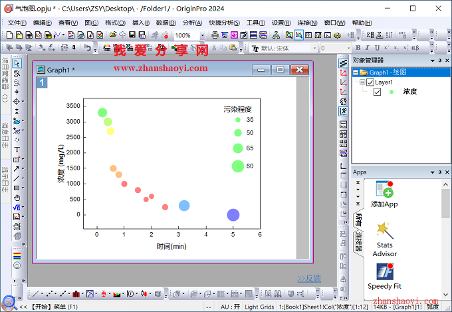This screenshot has height=312, width=452.
Task: Click the New Project icon
Action: [9, 35]
